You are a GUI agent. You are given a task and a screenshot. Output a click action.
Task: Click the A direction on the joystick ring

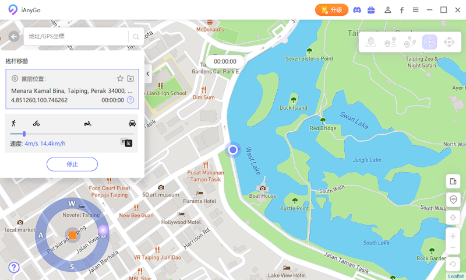point(41,235)
